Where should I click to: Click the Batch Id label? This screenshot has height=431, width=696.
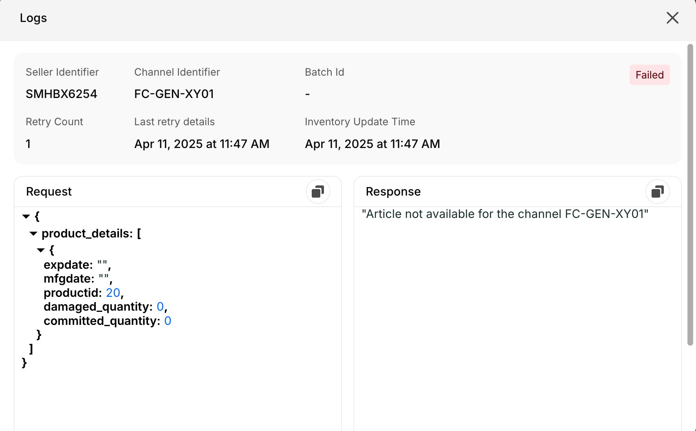pos(324,72)
